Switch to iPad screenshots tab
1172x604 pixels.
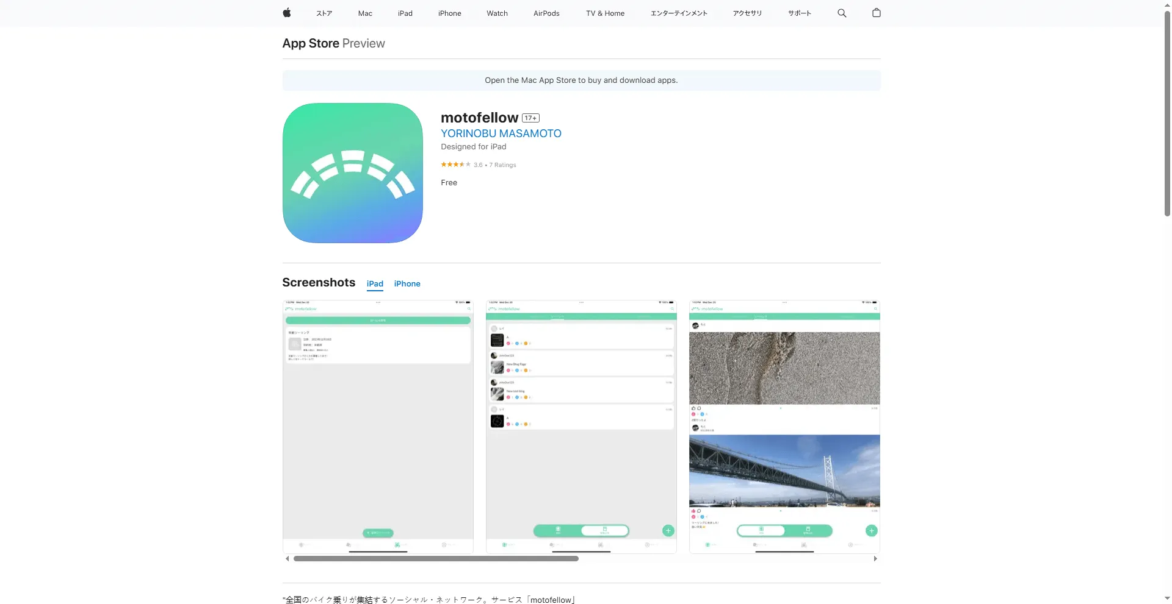pyautogui.click(x=375, y=284)
